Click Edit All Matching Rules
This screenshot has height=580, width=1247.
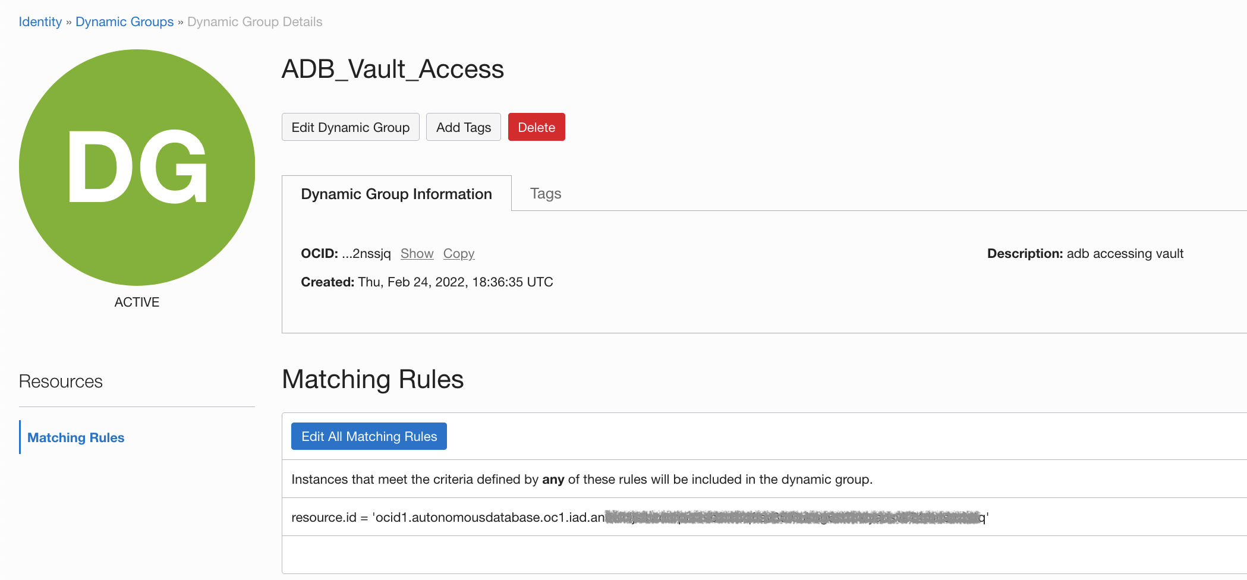pyautogui.click(x=369, y=436)
